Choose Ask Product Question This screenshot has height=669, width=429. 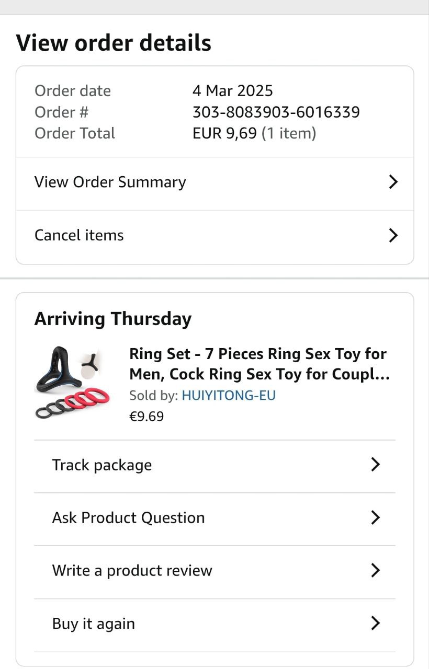128,517
